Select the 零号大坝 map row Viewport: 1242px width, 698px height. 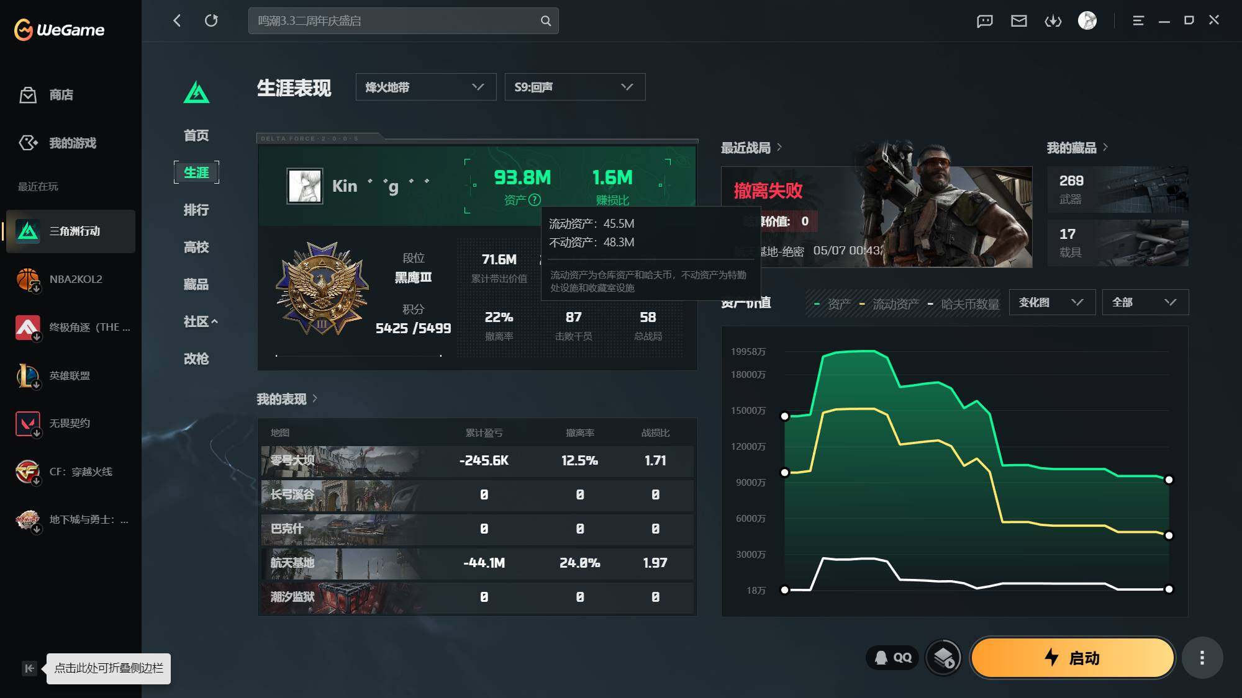point(477,461)
